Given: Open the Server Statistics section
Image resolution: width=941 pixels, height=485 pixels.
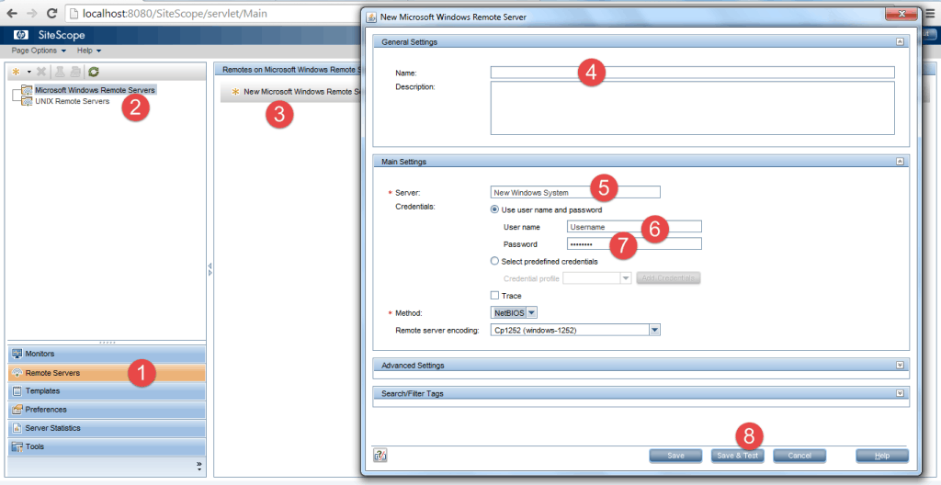Looking at the screenshot, I should pos(107,428).
